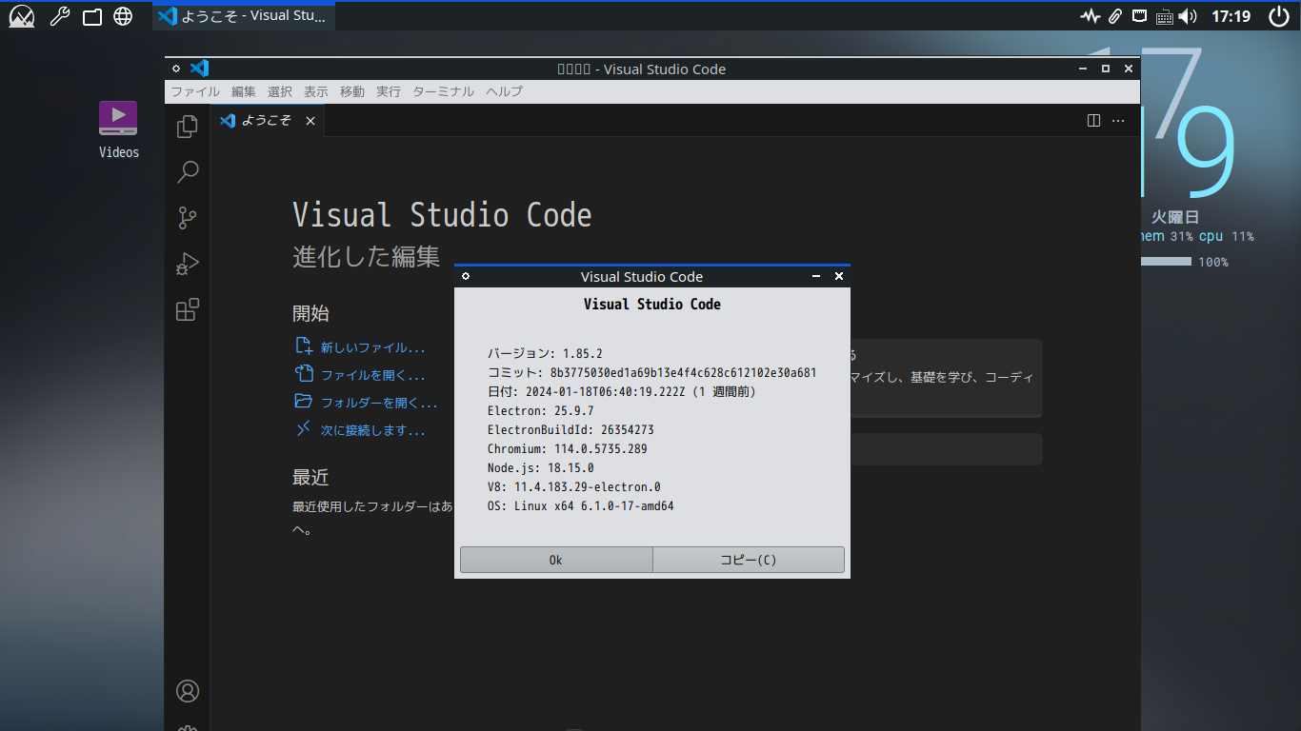This screenshot has width=1301, height=731.
Task: Launch the web browser globe icon
Action: click(x=123, y=16)
